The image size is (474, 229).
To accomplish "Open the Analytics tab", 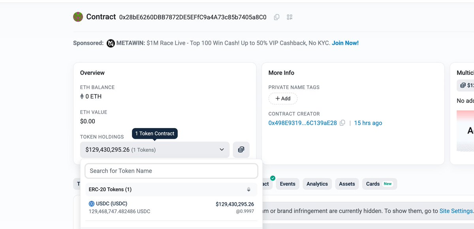I will pyautogui.click(x=317, y=184).
